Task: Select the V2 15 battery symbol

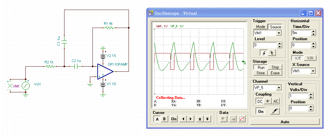Action: (103, 56)
